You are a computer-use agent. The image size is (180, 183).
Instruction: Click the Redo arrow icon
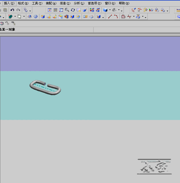coord(18,10)
